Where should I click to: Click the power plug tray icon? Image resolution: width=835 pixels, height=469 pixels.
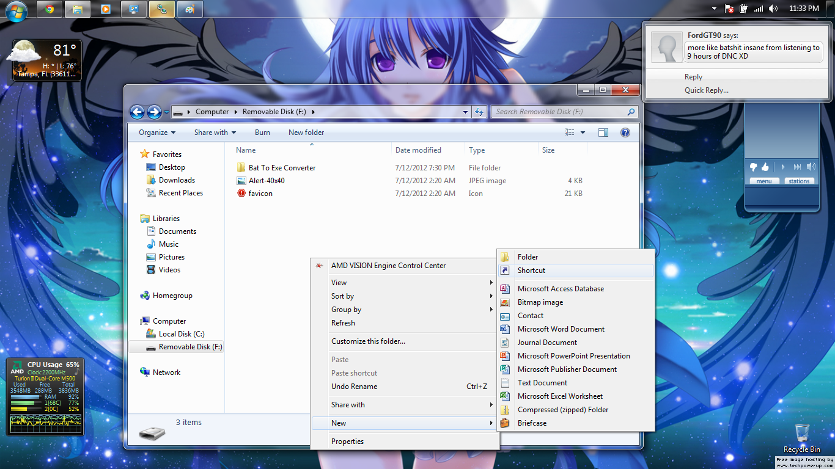tap(744, 9)
